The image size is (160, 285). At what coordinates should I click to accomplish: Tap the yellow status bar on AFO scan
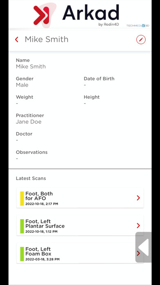[x=22, y=199]
